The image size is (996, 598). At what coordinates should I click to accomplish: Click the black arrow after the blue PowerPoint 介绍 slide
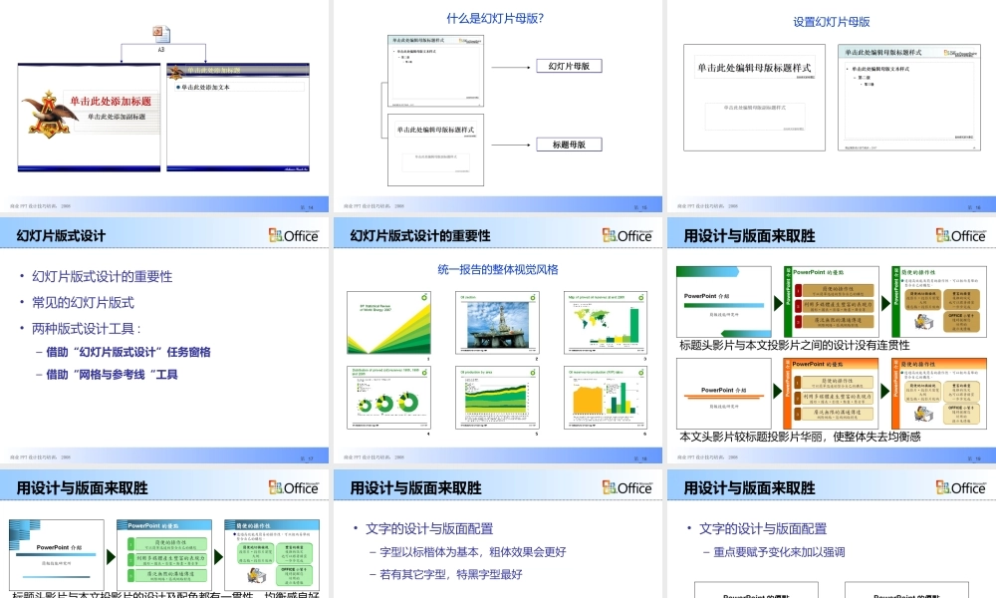111,557
